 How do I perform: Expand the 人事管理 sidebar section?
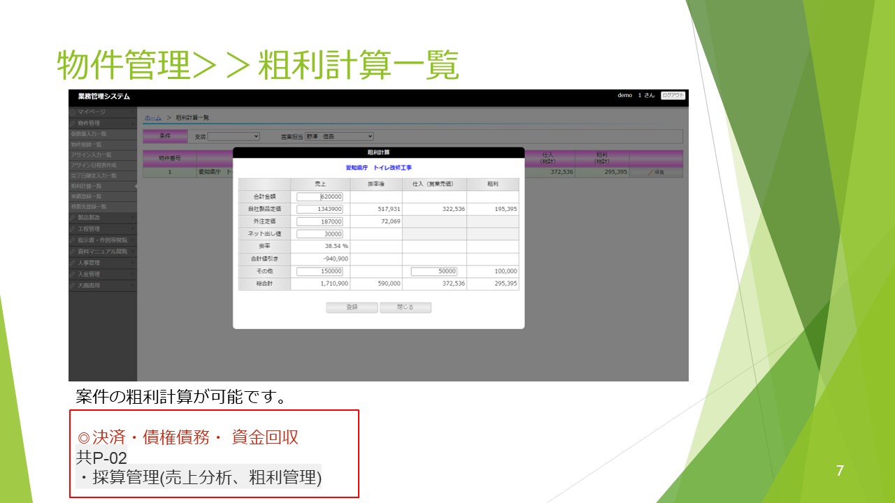point(103,263)
